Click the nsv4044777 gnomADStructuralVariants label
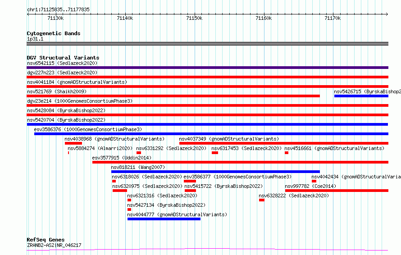The image size is (401, 255). (177, 214)
